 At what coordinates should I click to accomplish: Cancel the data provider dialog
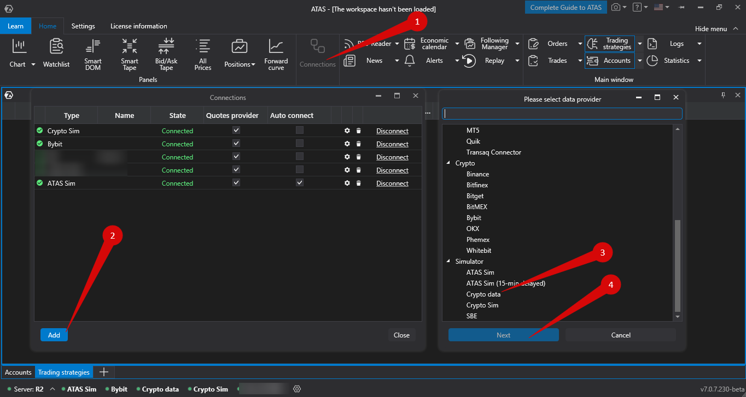pos(621,335)
